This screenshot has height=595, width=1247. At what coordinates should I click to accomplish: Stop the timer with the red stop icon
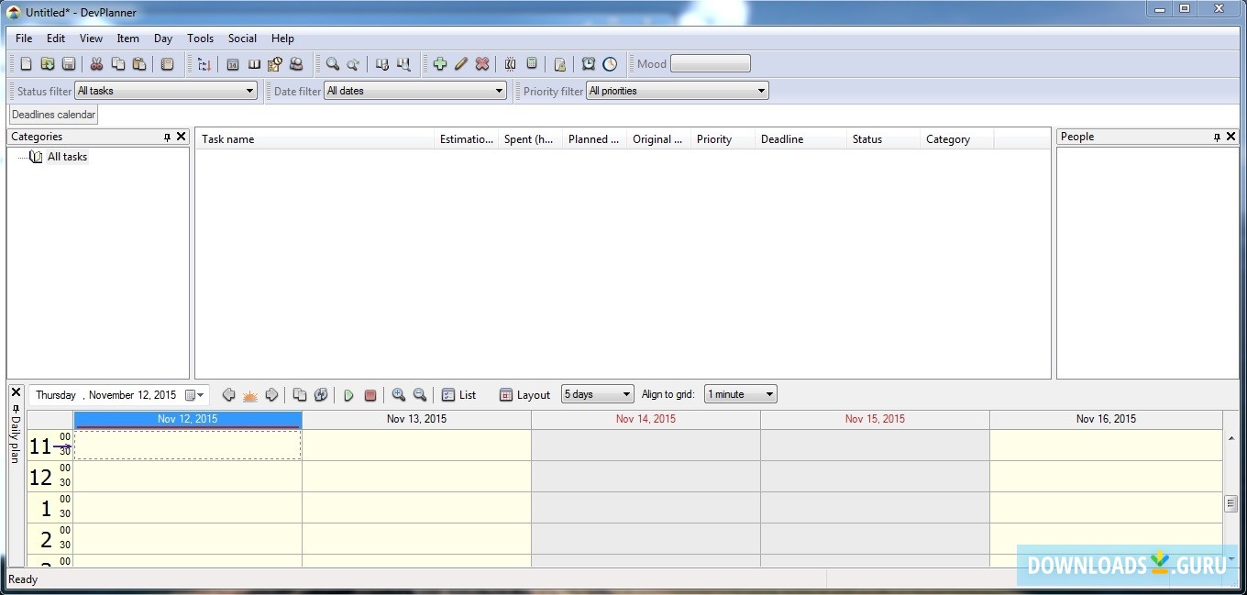[x=370, y=394]
